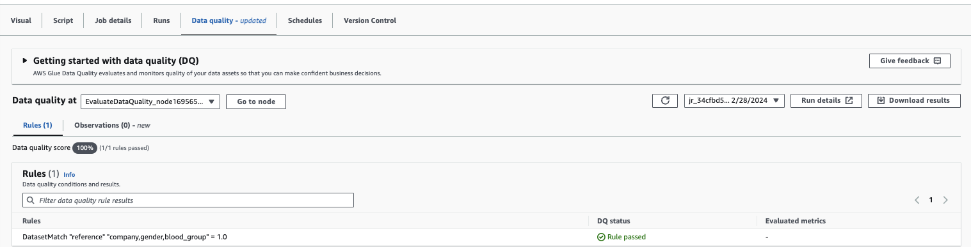
Task: Open the EvaluateDataQuality node dropdown
Action: coord(150,101)
